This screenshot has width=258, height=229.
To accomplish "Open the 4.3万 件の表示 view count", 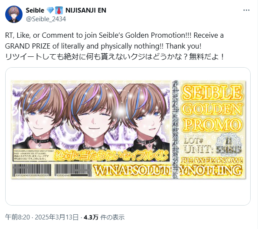I will point(104,217).
